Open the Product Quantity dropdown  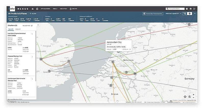173,13
